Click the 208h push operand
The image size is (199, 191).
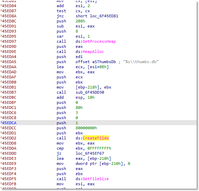pyautogui.click(x=80, y=21)
